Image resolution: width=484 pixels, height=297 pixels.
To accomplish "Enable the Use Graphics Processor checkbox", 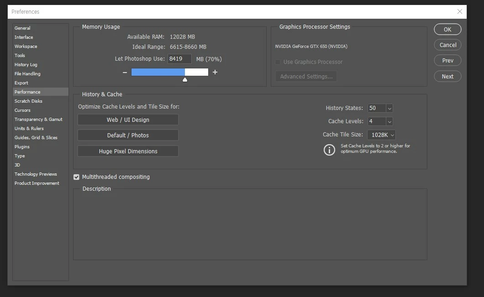I will pyautogui.click(x=278, y=62).
